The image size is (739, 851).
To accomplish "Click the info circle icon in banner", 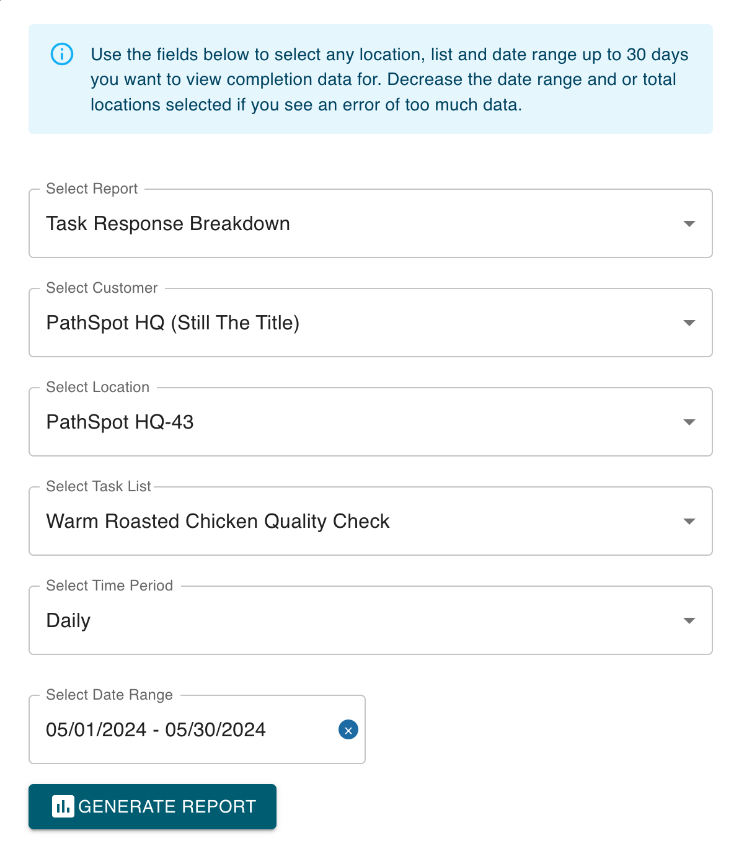I will pyautogui.click(x=61, y=55).
